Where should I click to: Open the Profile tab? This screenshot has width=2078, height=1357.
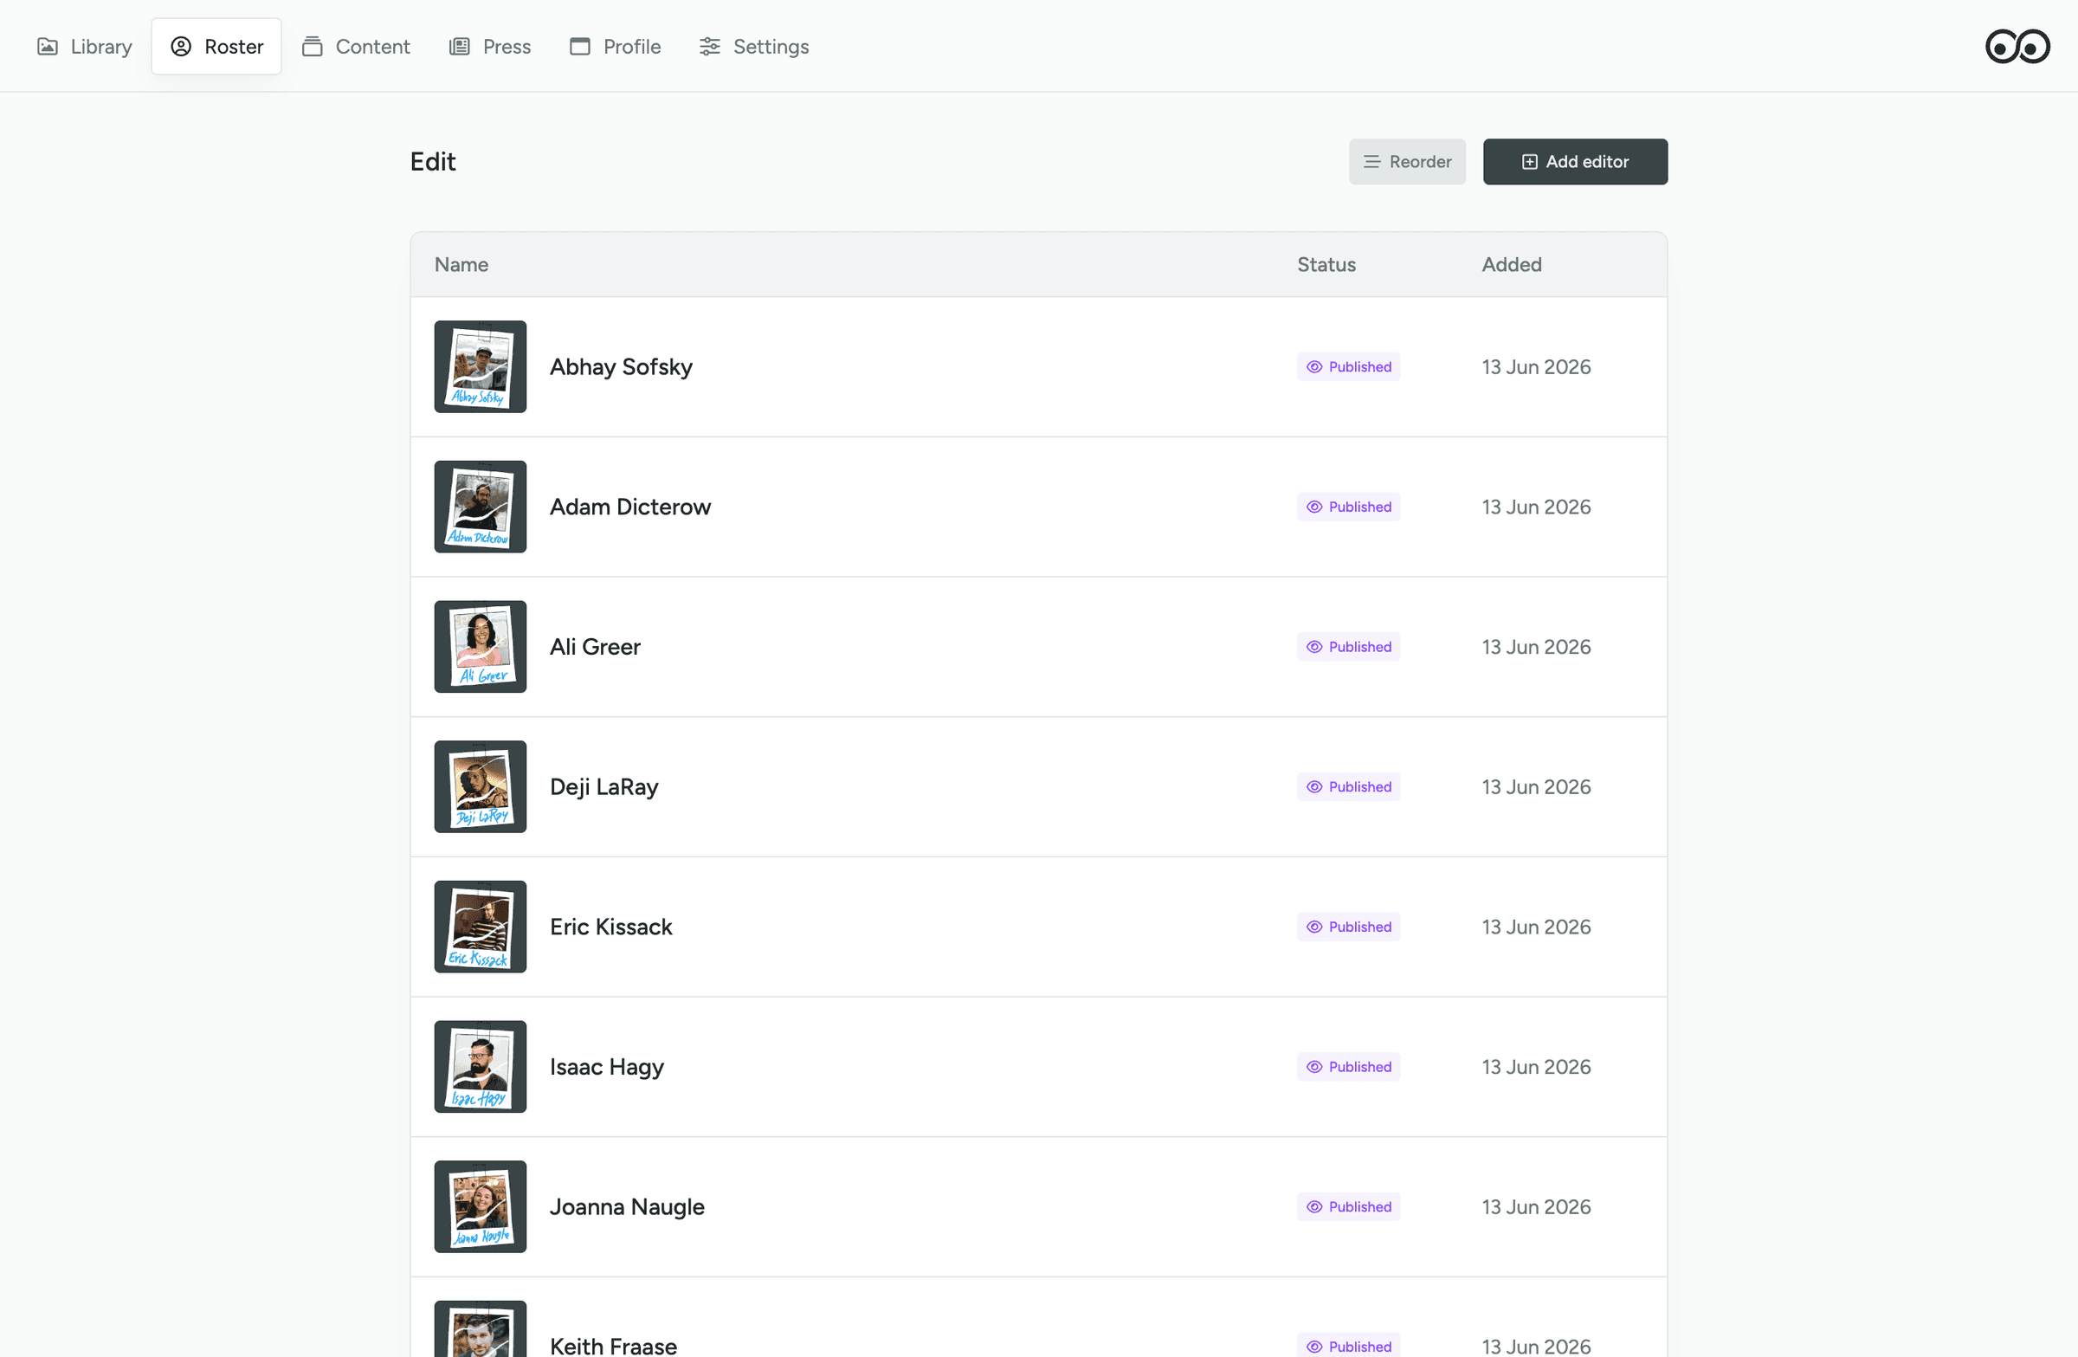click(x=616, y=46)
